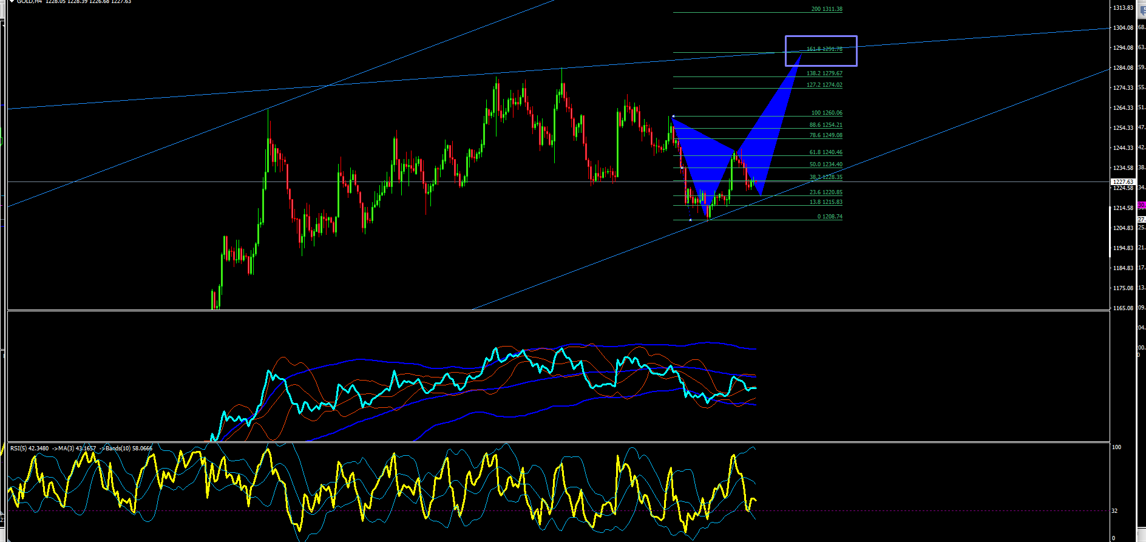Click 1294.08 on the price axis
The image size is (1146, 542).
[1123, 48]
